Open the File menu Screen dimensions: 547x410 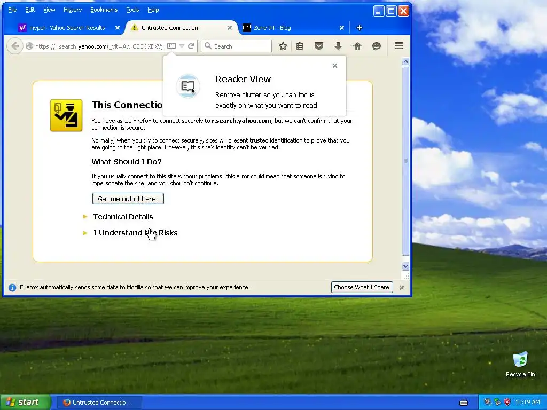pyautogui.click(x=12, y=10)
